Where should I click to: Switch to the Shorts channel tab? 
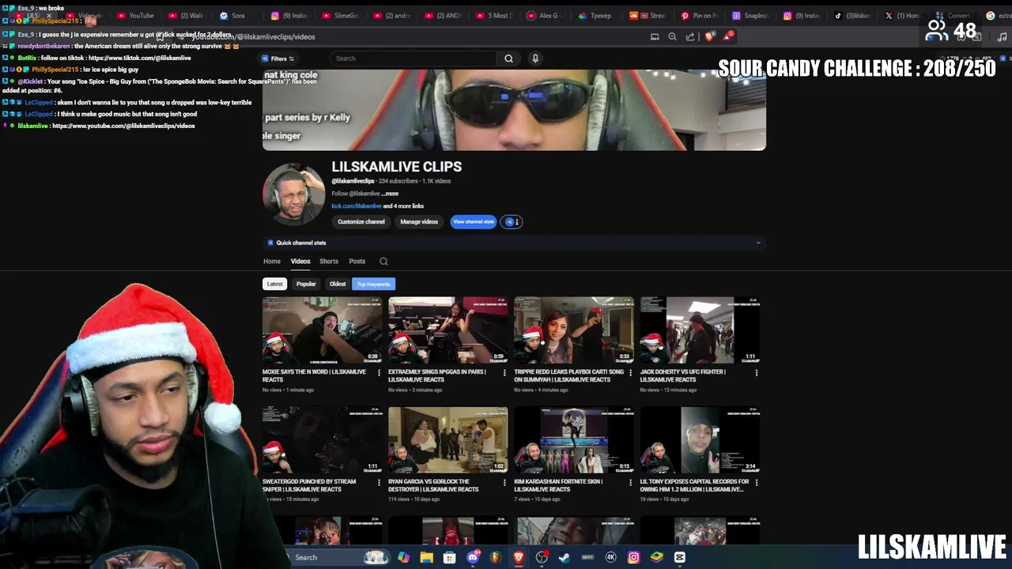tap(329, 262)
